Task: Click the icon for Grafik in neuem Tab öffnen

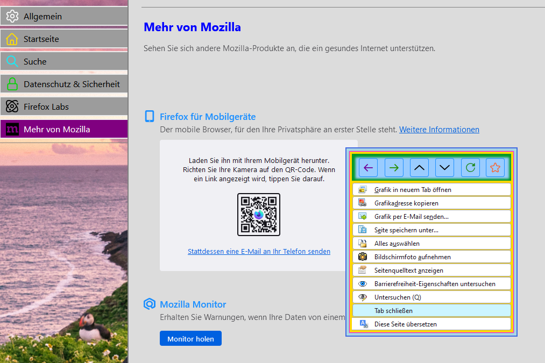Action: tap(363, 189)
